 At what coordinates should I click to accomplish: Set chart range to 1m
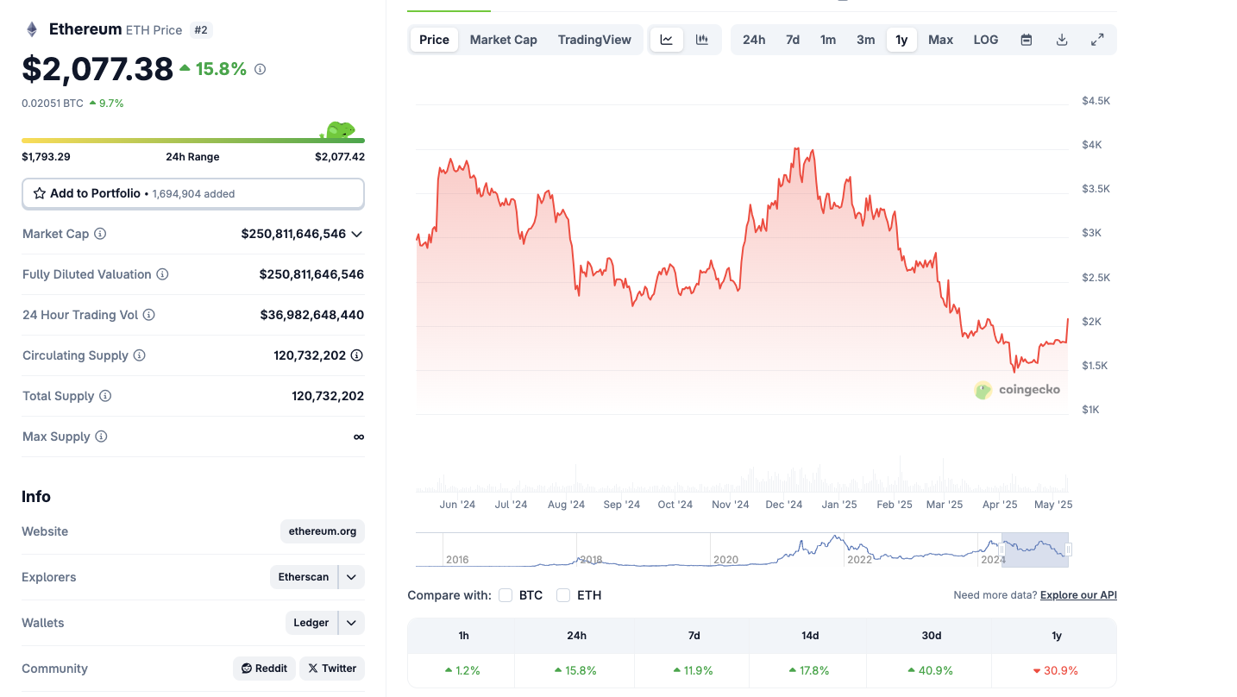[x=828, y=40]
